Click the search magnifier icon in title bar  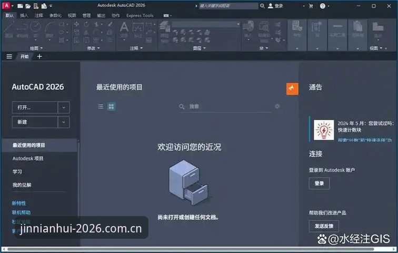pyautogui.click(x=262, y=6)
